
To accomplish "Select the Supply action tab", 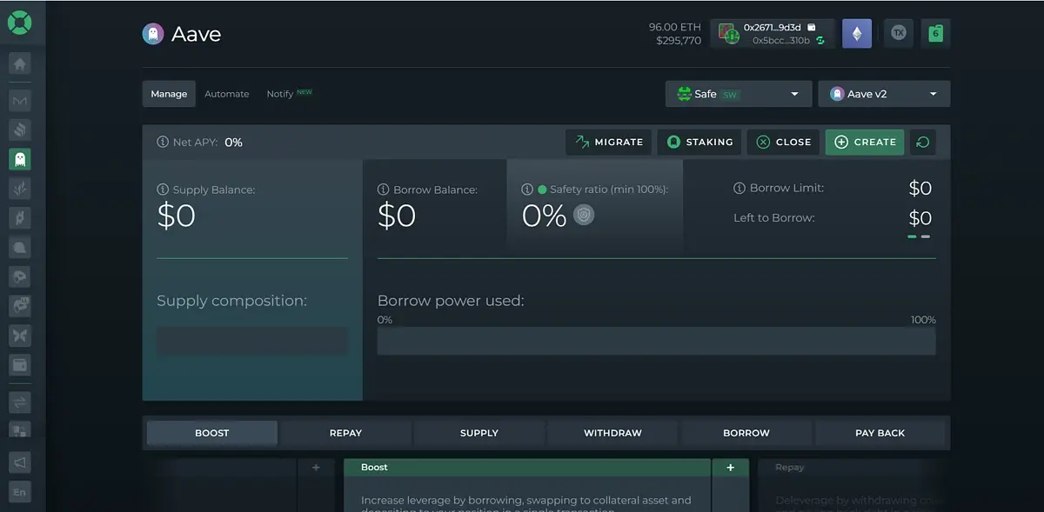I will pyautogui.click(x=479, y=433).
